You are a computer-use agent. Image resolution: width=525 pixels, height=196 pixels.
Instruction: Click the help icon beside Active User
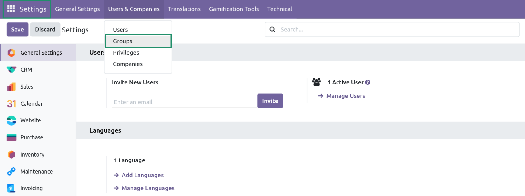(368, 82)
